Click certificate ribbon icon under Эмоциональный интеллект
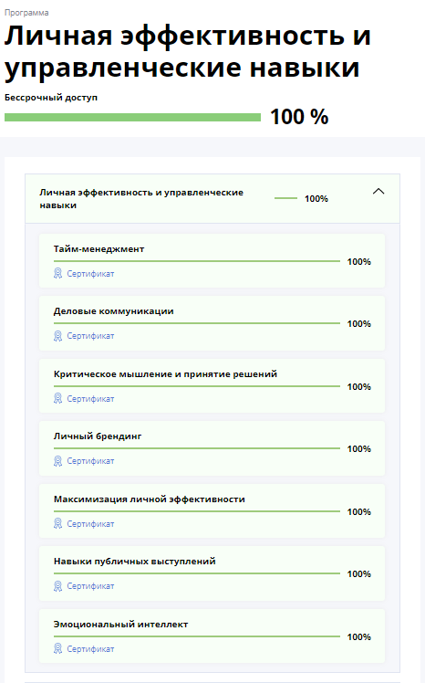Viewport: 425px width, 683px height. click(57, 648)
